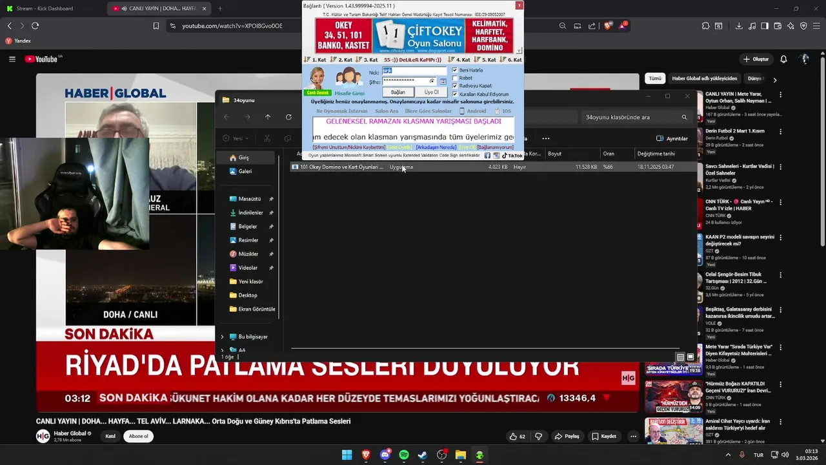The height and width of the screenshot is (465, 826).
Task: Open Brave Rewards triangle icon
Action: pyautogui.click(x=623, y=26)
